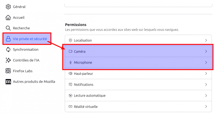
Task: Click the Recherche magnifier icon
Action: coord(8,28)
